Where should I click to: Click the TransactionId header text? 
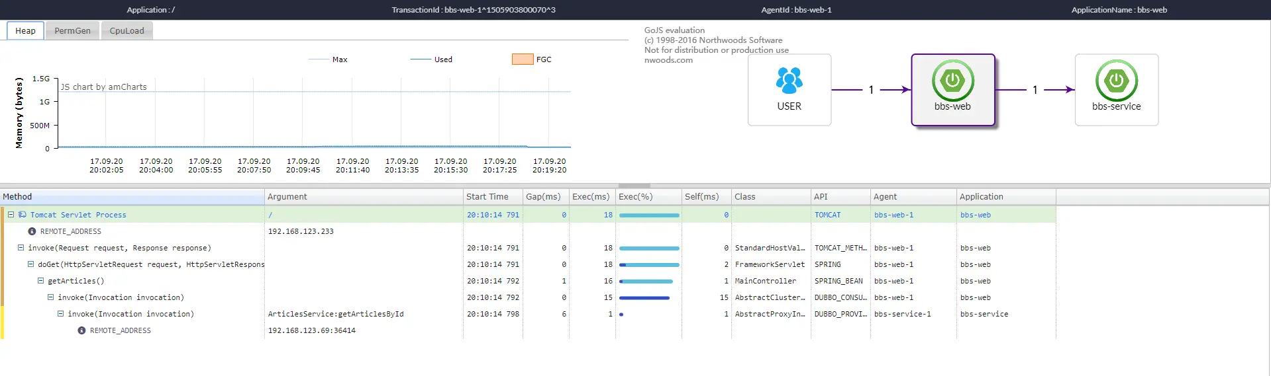474,10
